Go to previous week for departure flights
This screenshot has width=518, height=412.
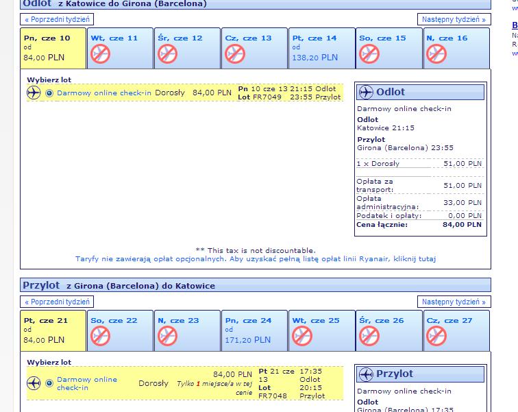[57, 19]
